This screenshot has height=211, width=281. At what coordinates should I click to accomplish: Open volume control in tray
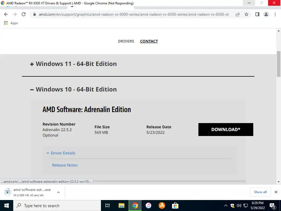pyautogui.click(x=239, y=206)
